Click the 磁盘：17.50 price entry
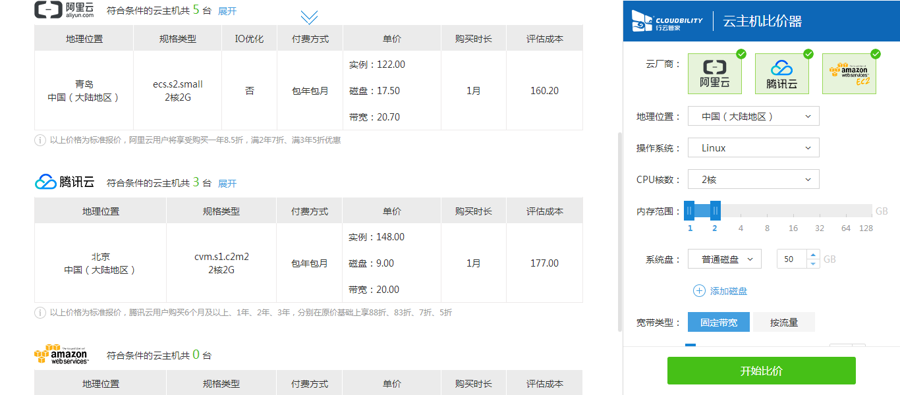Viewport: 900px width, 395px height. pyautogui.click(x=374, y=91)
